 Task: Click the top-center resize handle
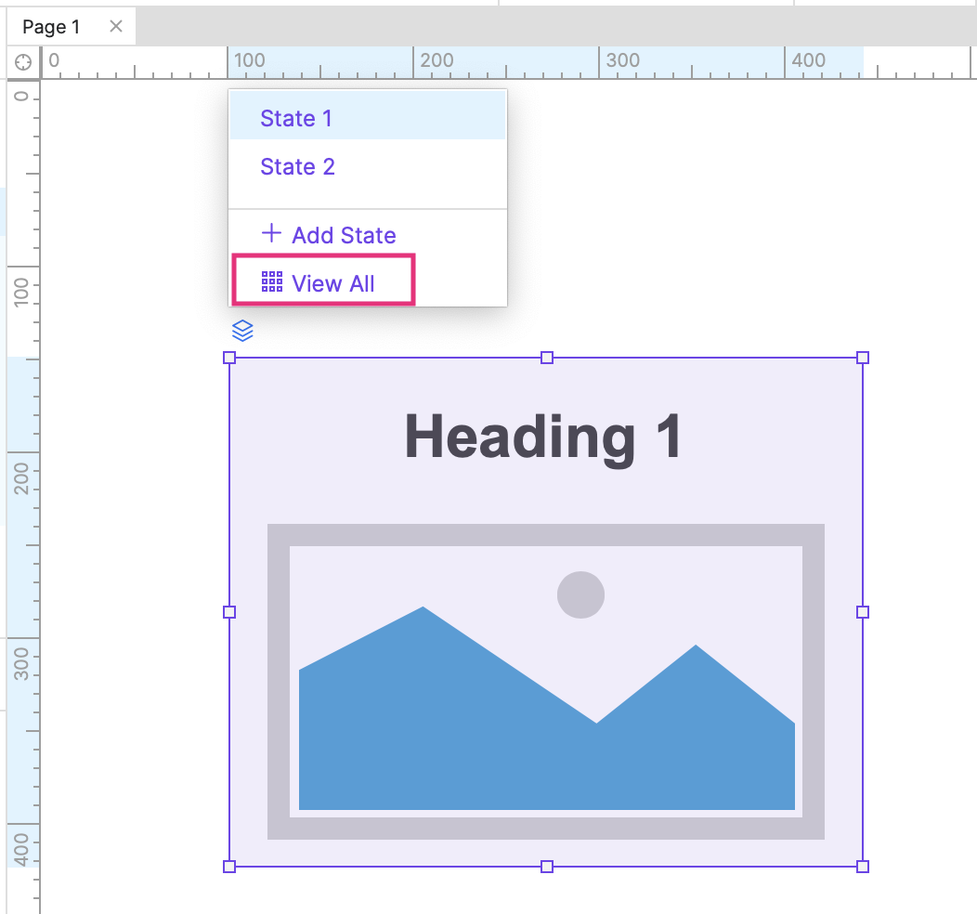pos(547,358)
